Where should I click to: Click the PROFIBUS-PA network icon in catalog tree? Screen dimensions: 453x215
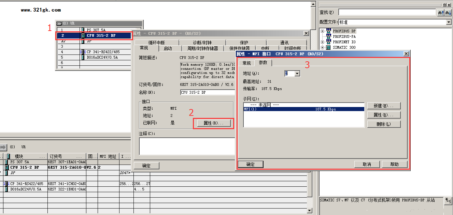pos(329,36)
